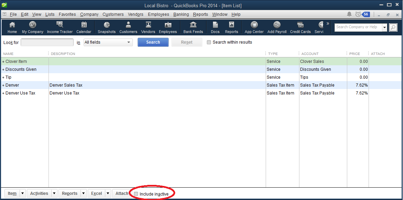403x200 pixels.
Task: Sort by NAME column header
Action: (8, 54)
